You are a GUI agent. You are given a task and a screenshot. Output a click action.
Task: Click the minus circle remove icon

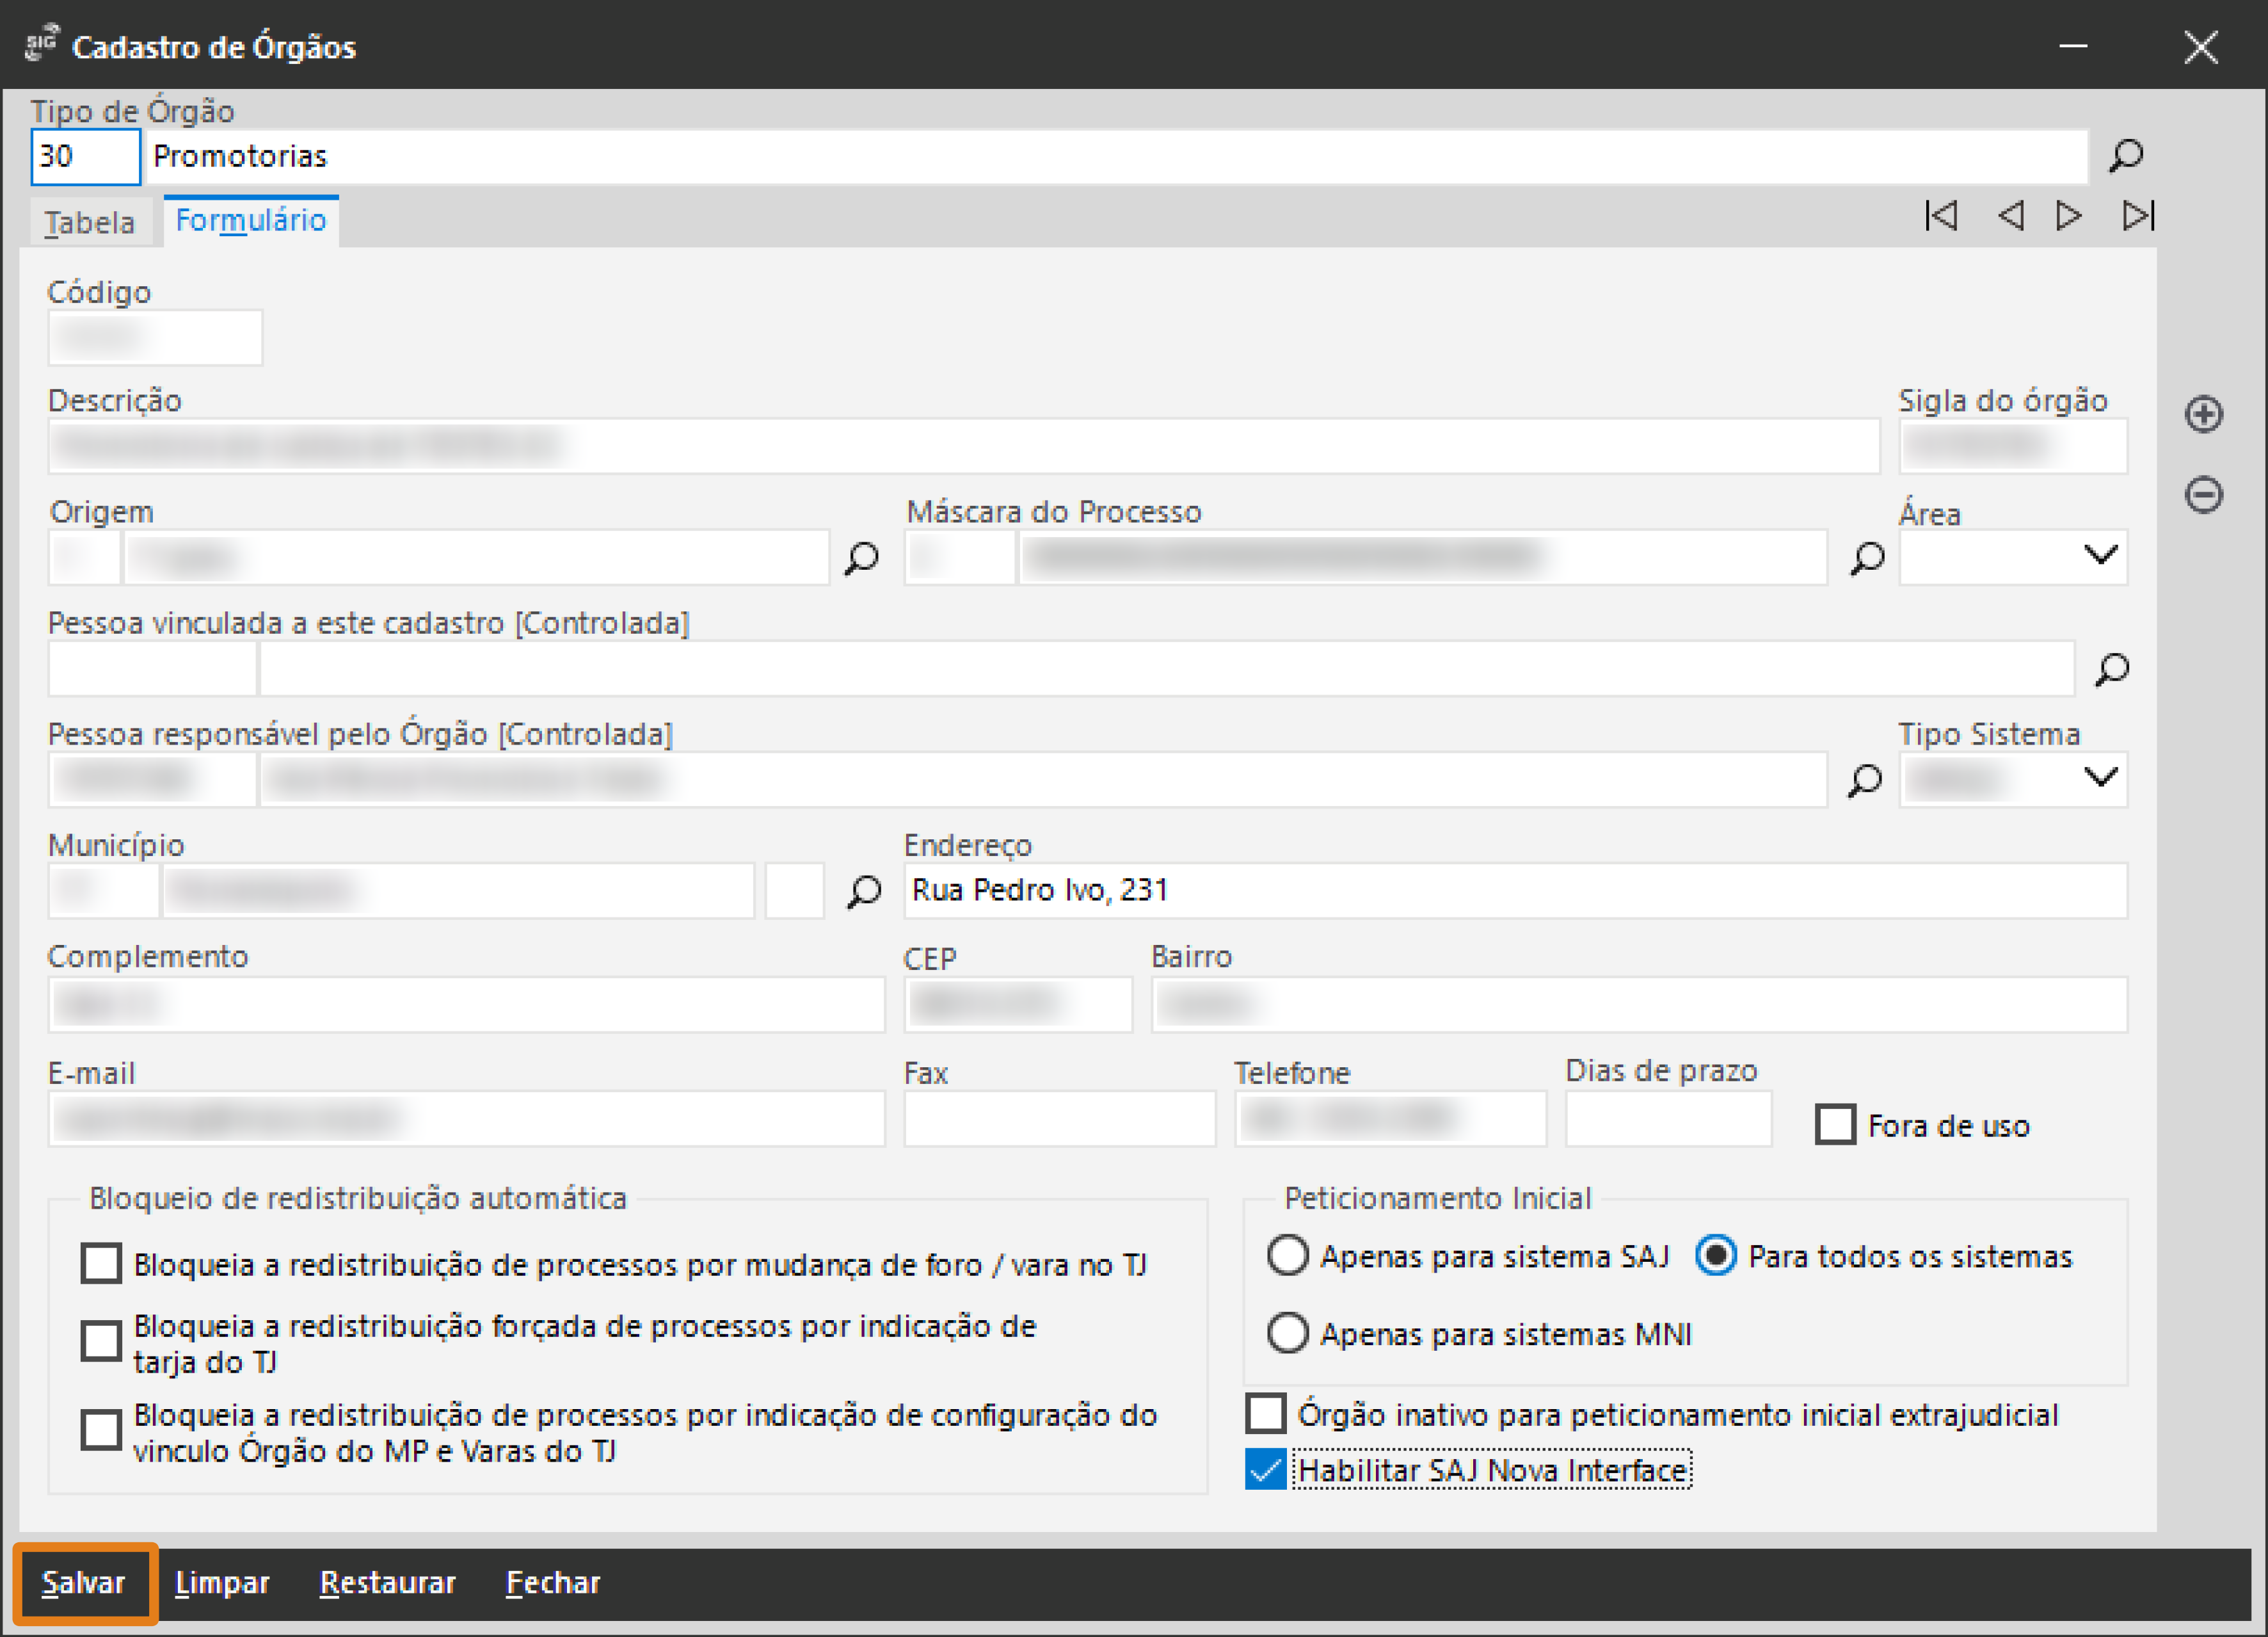(2203, 494)
